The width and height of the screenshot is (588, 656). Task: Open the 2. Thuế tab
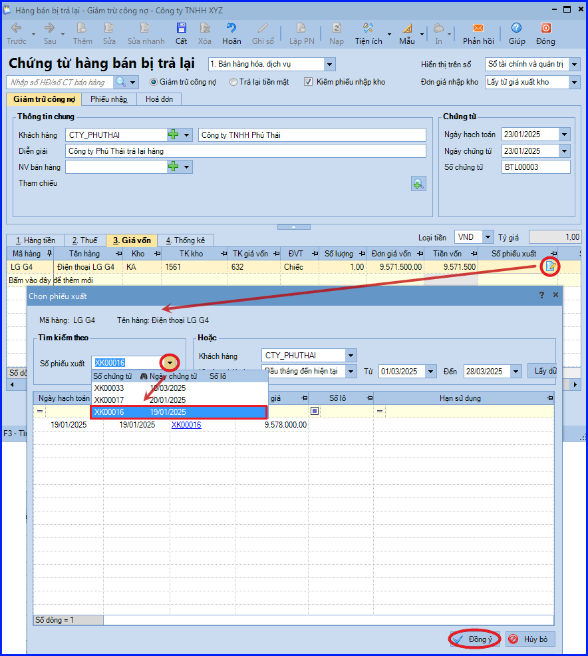click(x=85, y=240)
